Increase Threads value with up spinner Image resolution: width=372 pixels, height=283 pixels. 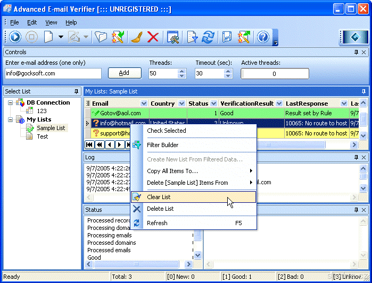(182, 71)
